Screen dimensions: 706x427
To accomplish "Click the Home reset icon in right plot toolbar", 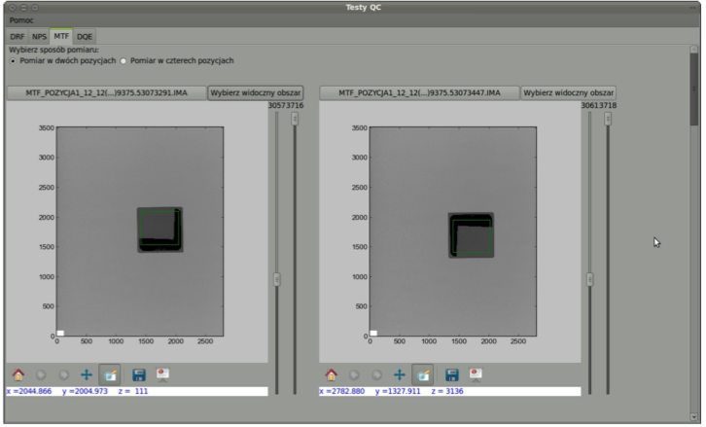I will point(331,374).
